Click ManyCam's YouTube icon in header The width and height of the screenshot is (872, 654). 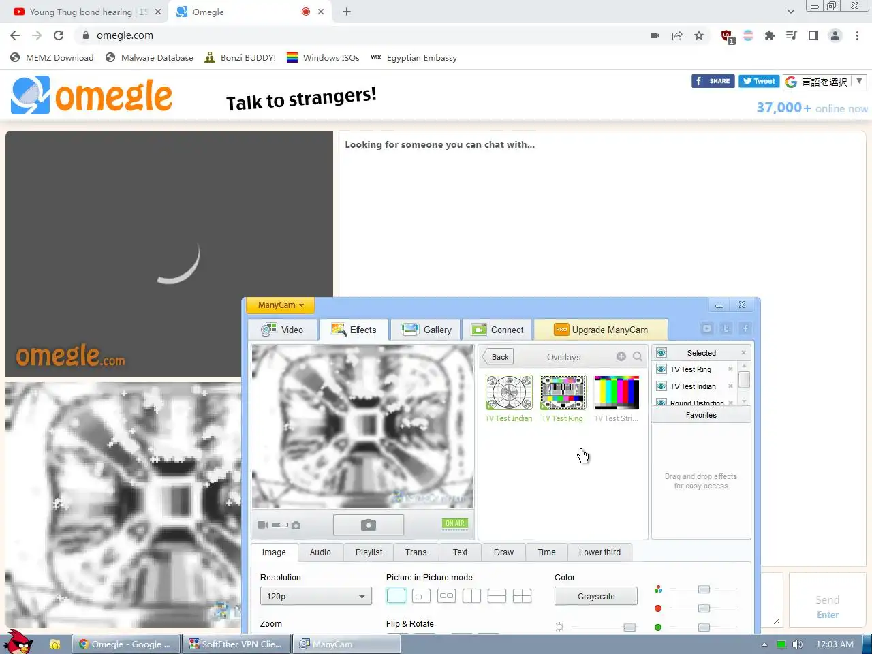707,328
